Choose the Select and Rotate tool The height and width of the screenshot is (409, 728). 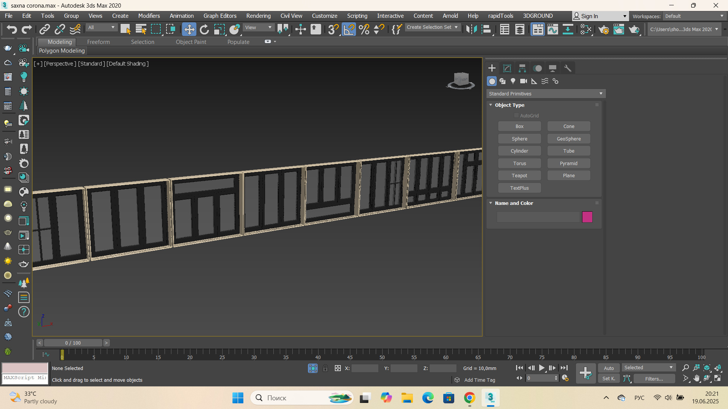(x=204, y=29)
